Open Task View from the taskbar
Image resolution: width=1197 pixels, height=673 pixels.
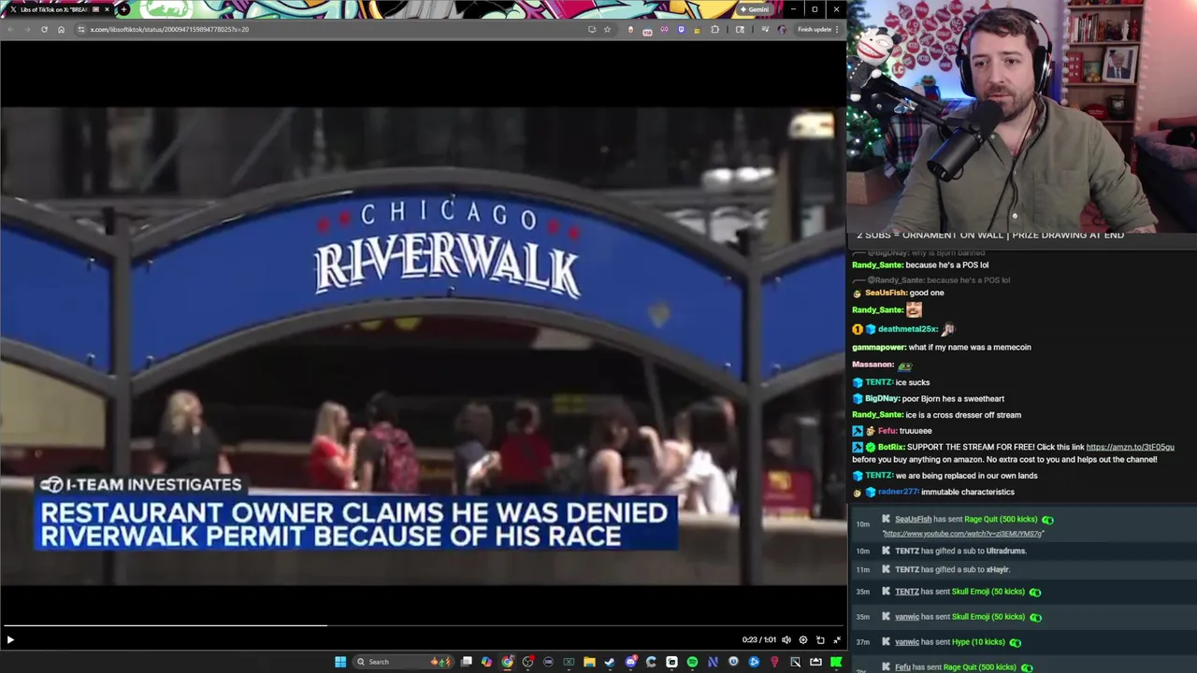[x=467, y=662]
